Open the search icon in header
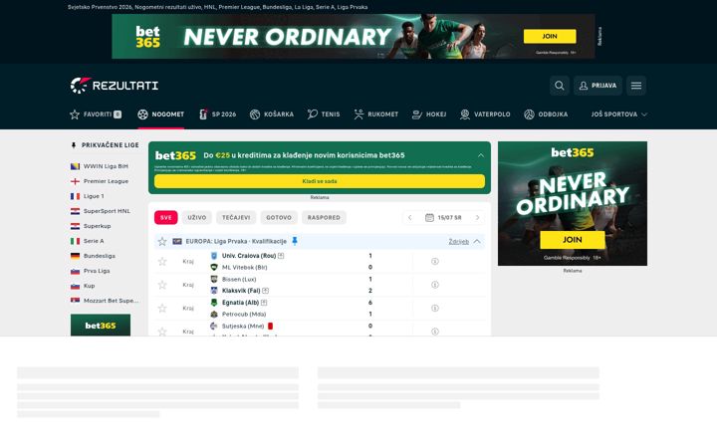The width and height of the screenshot is (717, 448). (560, 86)
